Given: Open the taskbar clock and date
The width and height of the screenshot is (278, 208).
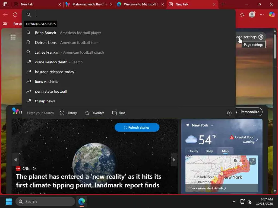Looking at the screenshot, I should pyautogui.click(x=264, y=201).
